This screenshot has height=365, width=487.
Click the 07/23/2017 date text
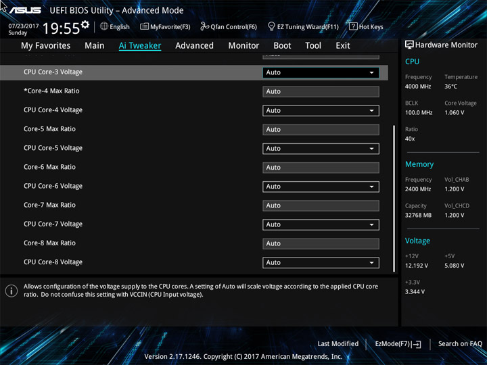24,26
